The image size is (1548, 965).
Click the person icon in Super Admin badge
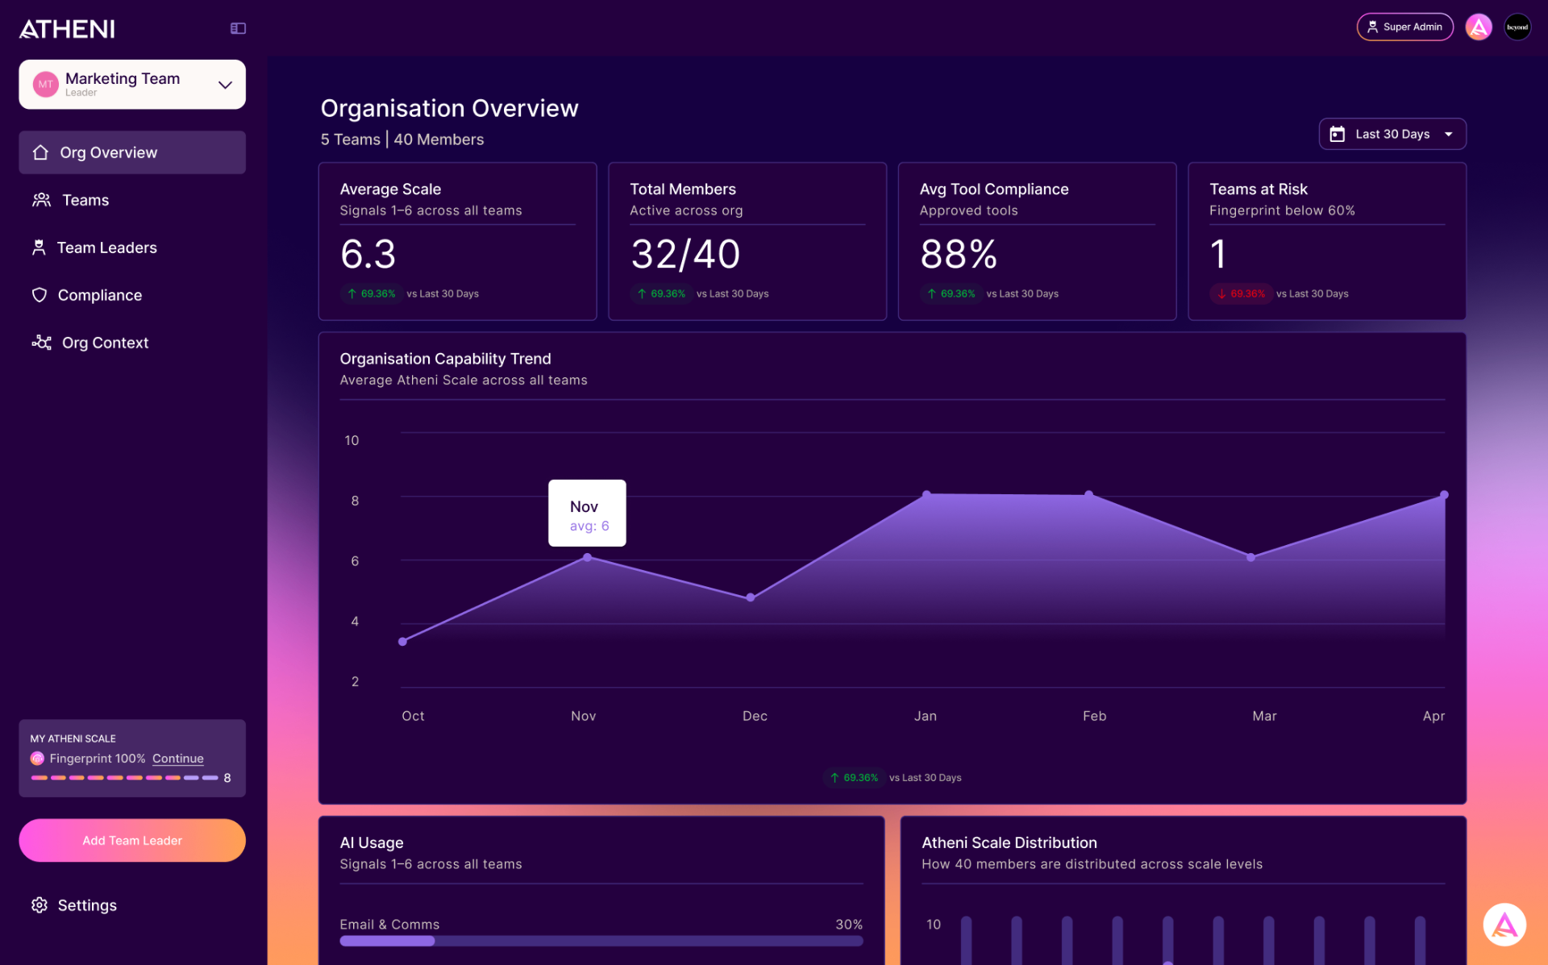click(x=1372, y=27)
